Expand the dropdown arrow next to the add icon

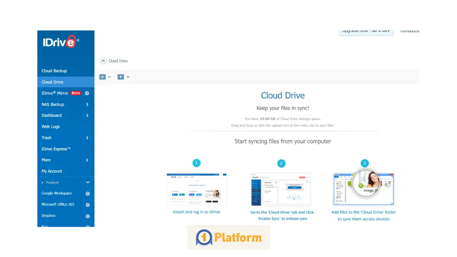pos(109,77)
